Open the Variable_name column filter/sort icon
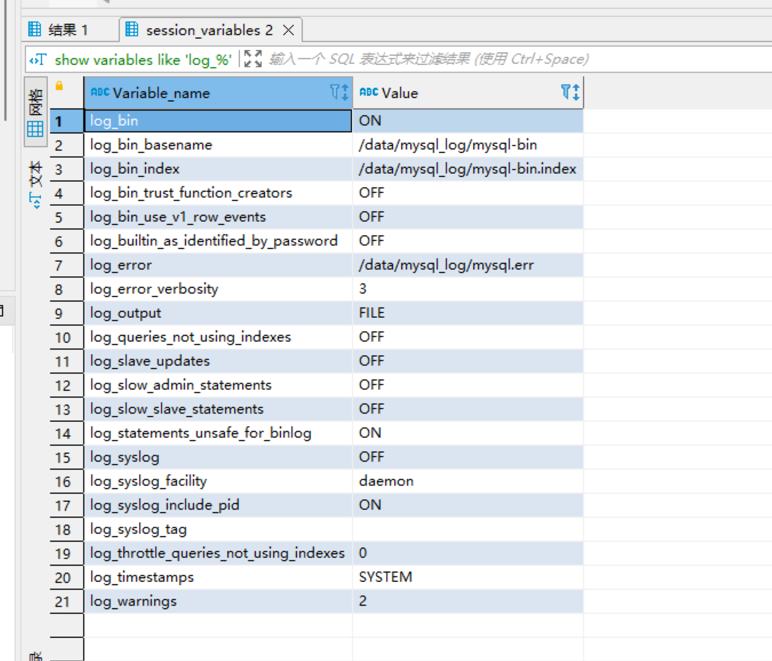Image resolution: width=772 pixels, height=661 pixels. (339, 92)
